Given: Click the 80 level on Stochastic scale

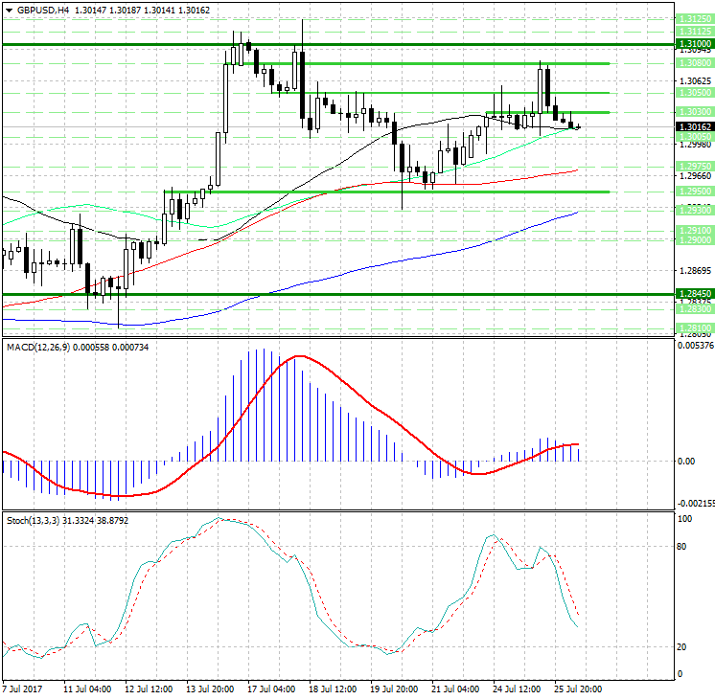Looking at the screenshot, I should click(683, 548).
